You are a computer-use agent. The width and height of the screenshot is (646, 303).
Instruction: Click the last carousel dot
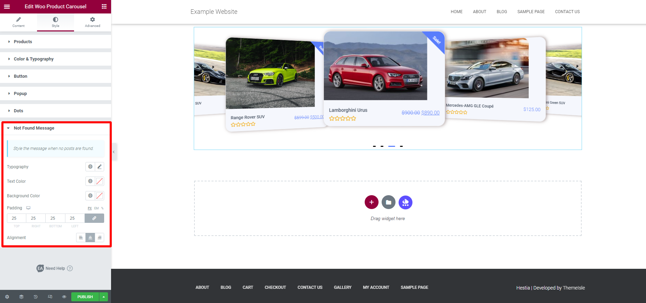(401, 146)
